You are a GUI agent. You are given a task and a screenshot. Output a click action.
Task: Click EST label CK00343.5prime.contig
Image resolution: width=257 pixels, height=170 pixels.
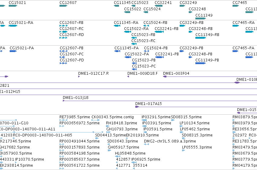(x=113, y=117)
